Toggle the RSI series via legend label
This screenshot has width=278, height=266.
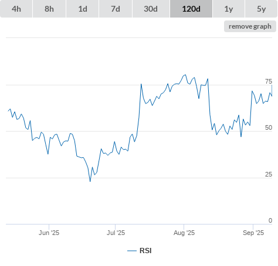(145, 251)
